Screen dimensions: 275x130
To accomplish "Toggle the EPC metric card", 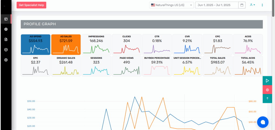I will [36, 66].
